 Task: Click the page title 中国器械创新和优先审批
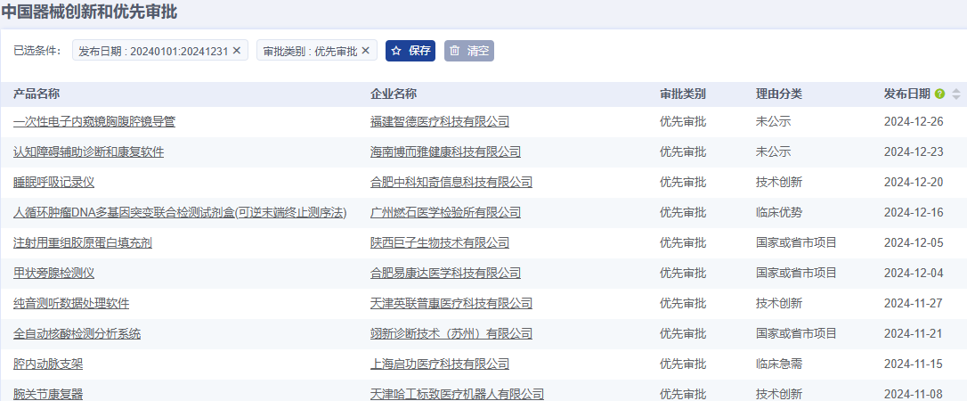pos(89,12)
